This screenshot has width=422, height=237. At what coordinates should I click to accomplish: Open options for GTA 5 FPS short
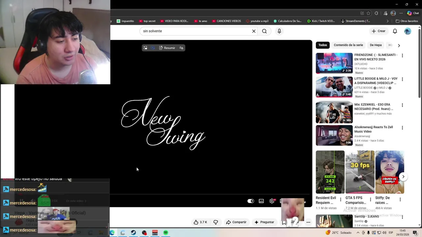[x=370, y=199]
